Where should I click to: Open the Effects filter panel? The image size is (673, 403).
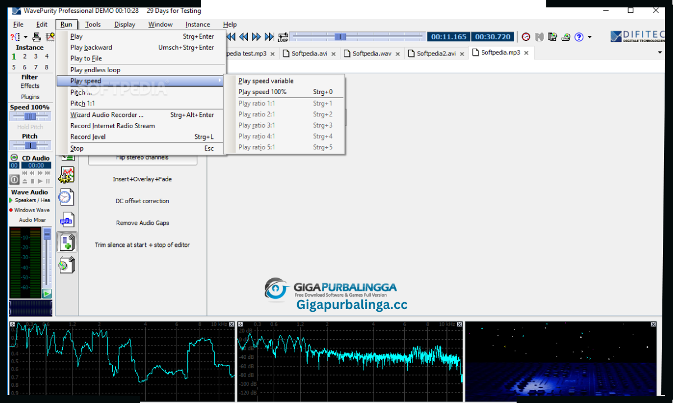30,86
